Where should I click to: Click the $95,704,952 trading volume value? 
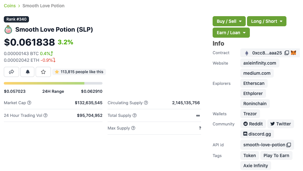point(90,115)
